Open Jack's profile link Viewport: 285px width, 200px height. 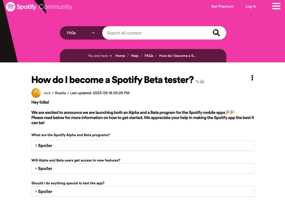click(47, 93)
